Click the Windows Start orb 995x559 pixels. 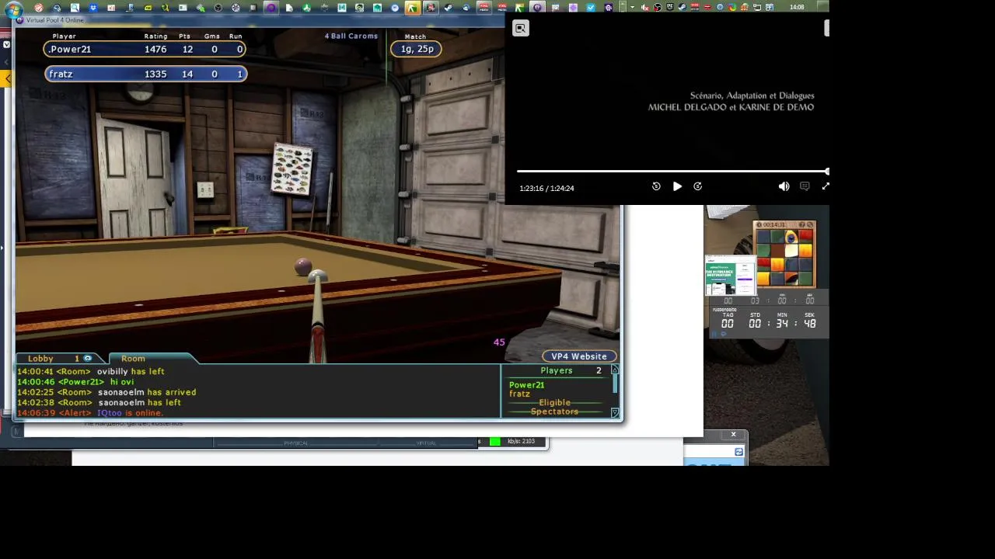pos(13,8)
